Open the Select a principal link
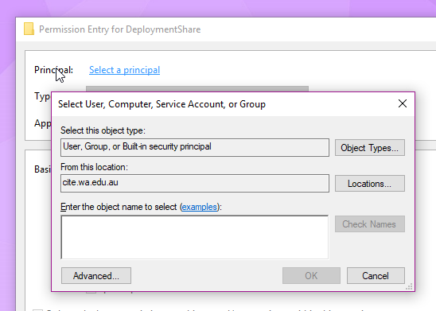436x311 pixels. [x=125, y=70]
